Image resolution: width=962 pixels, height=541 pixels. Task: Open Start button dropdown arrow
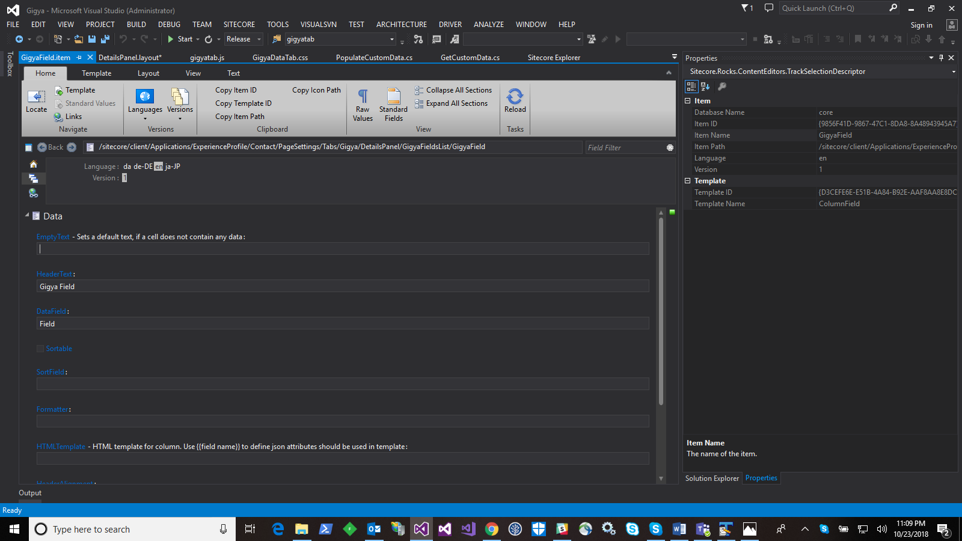(x=198, y=39)
